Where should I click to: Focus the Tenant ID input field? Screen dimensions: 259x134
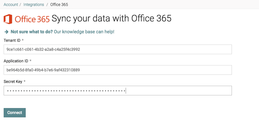click(117, 49)
